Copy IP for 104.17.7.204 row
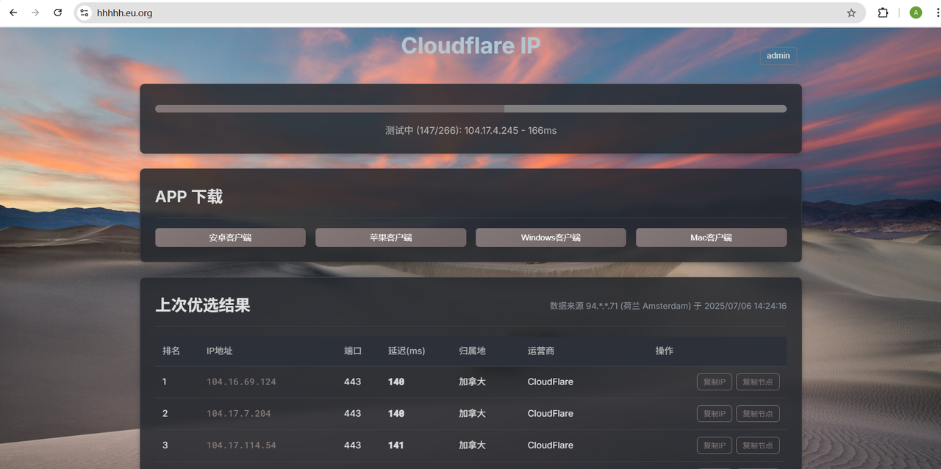This screenshot has height=469, width=941. [714, 414]
